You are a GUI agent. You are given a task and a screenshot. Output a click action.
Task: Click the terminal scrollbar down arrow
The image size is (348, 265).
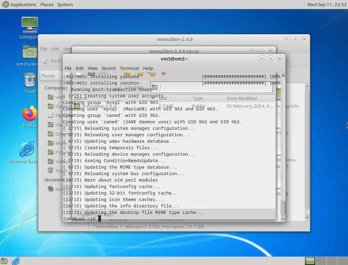[283, 219]
